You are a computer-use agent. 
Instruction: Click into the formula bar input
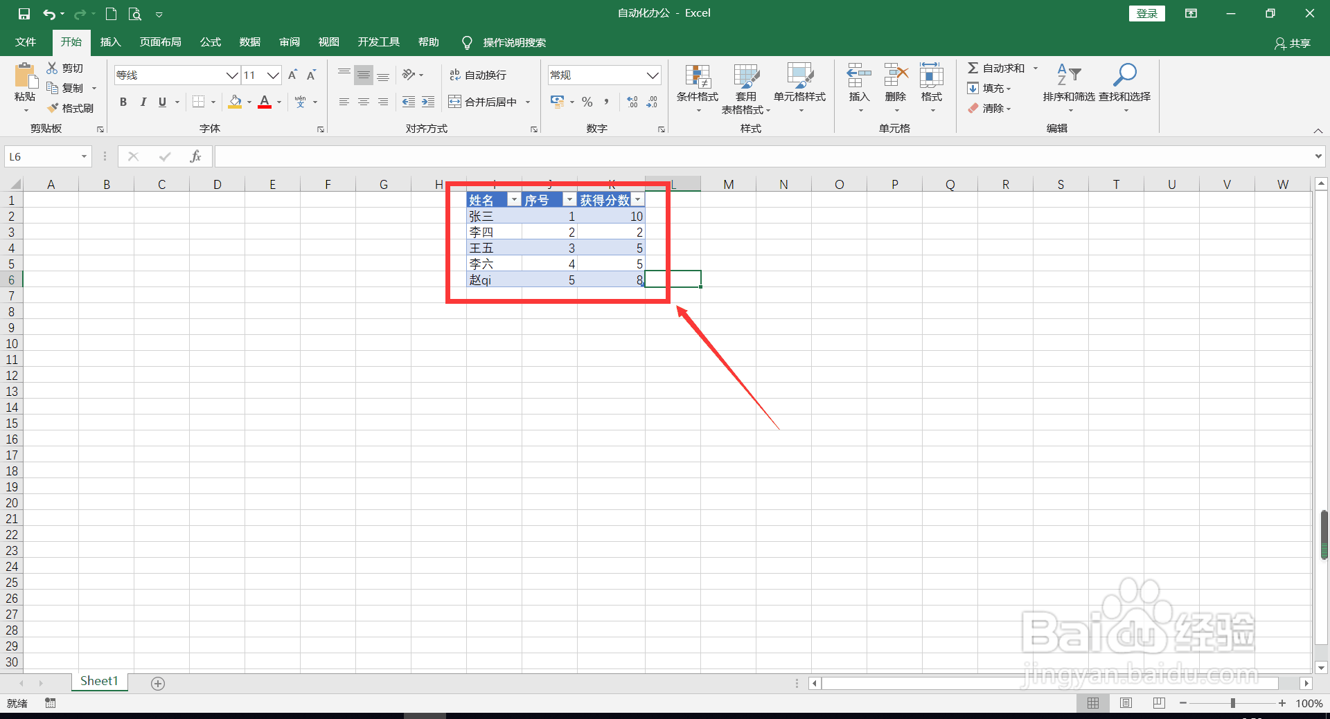764,156
